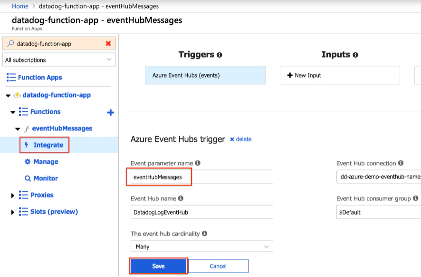The image size is (421, 277).
Task: Click the breadcrumb text datadog-function-app - eventHubMessages
Action: (99, 6)
